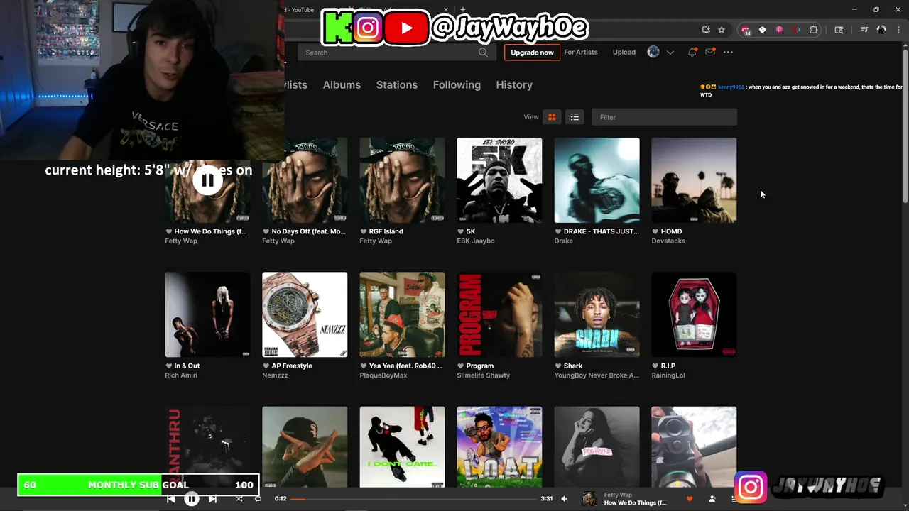
Task: Click the red speaker extension icon
Action: click(796, 30)
